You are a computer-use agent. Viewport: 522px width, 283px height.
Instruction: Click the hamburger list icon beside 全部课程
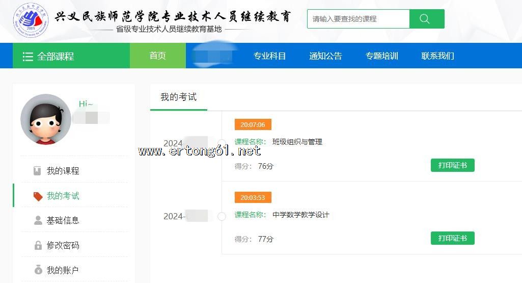[28, 56]
